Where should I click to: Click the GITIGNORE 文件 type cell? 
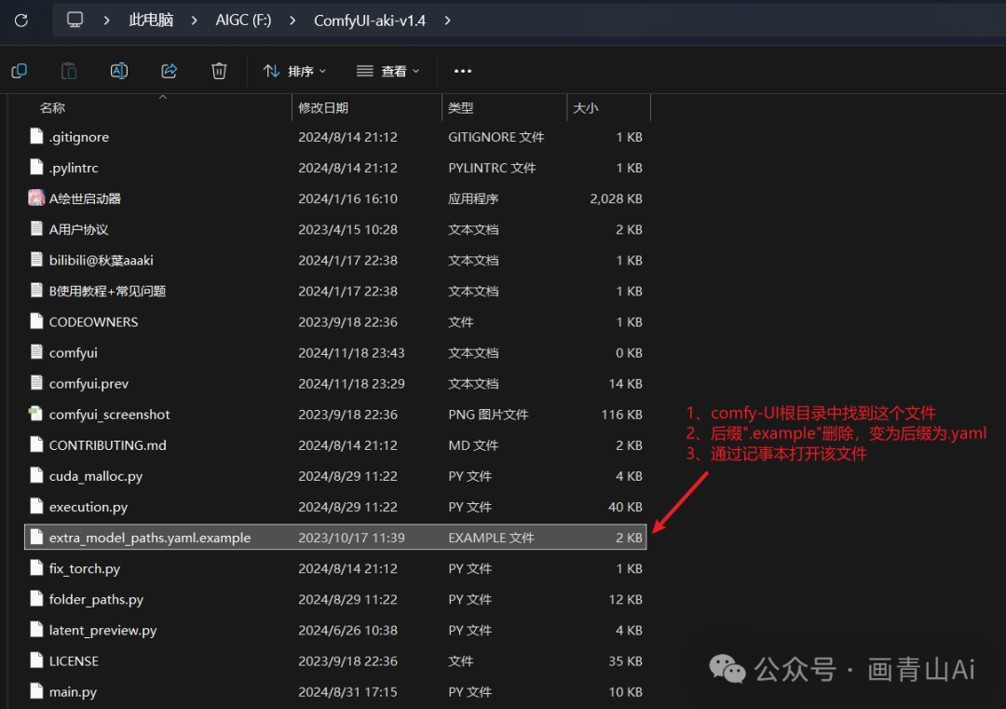[x=496, y=137]
